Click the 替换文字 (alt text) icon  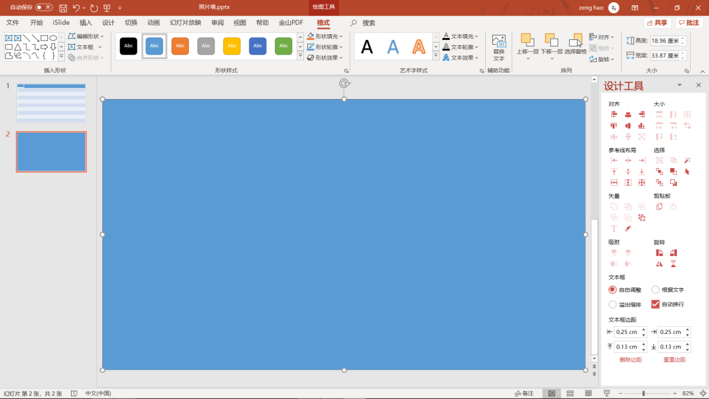499,48
